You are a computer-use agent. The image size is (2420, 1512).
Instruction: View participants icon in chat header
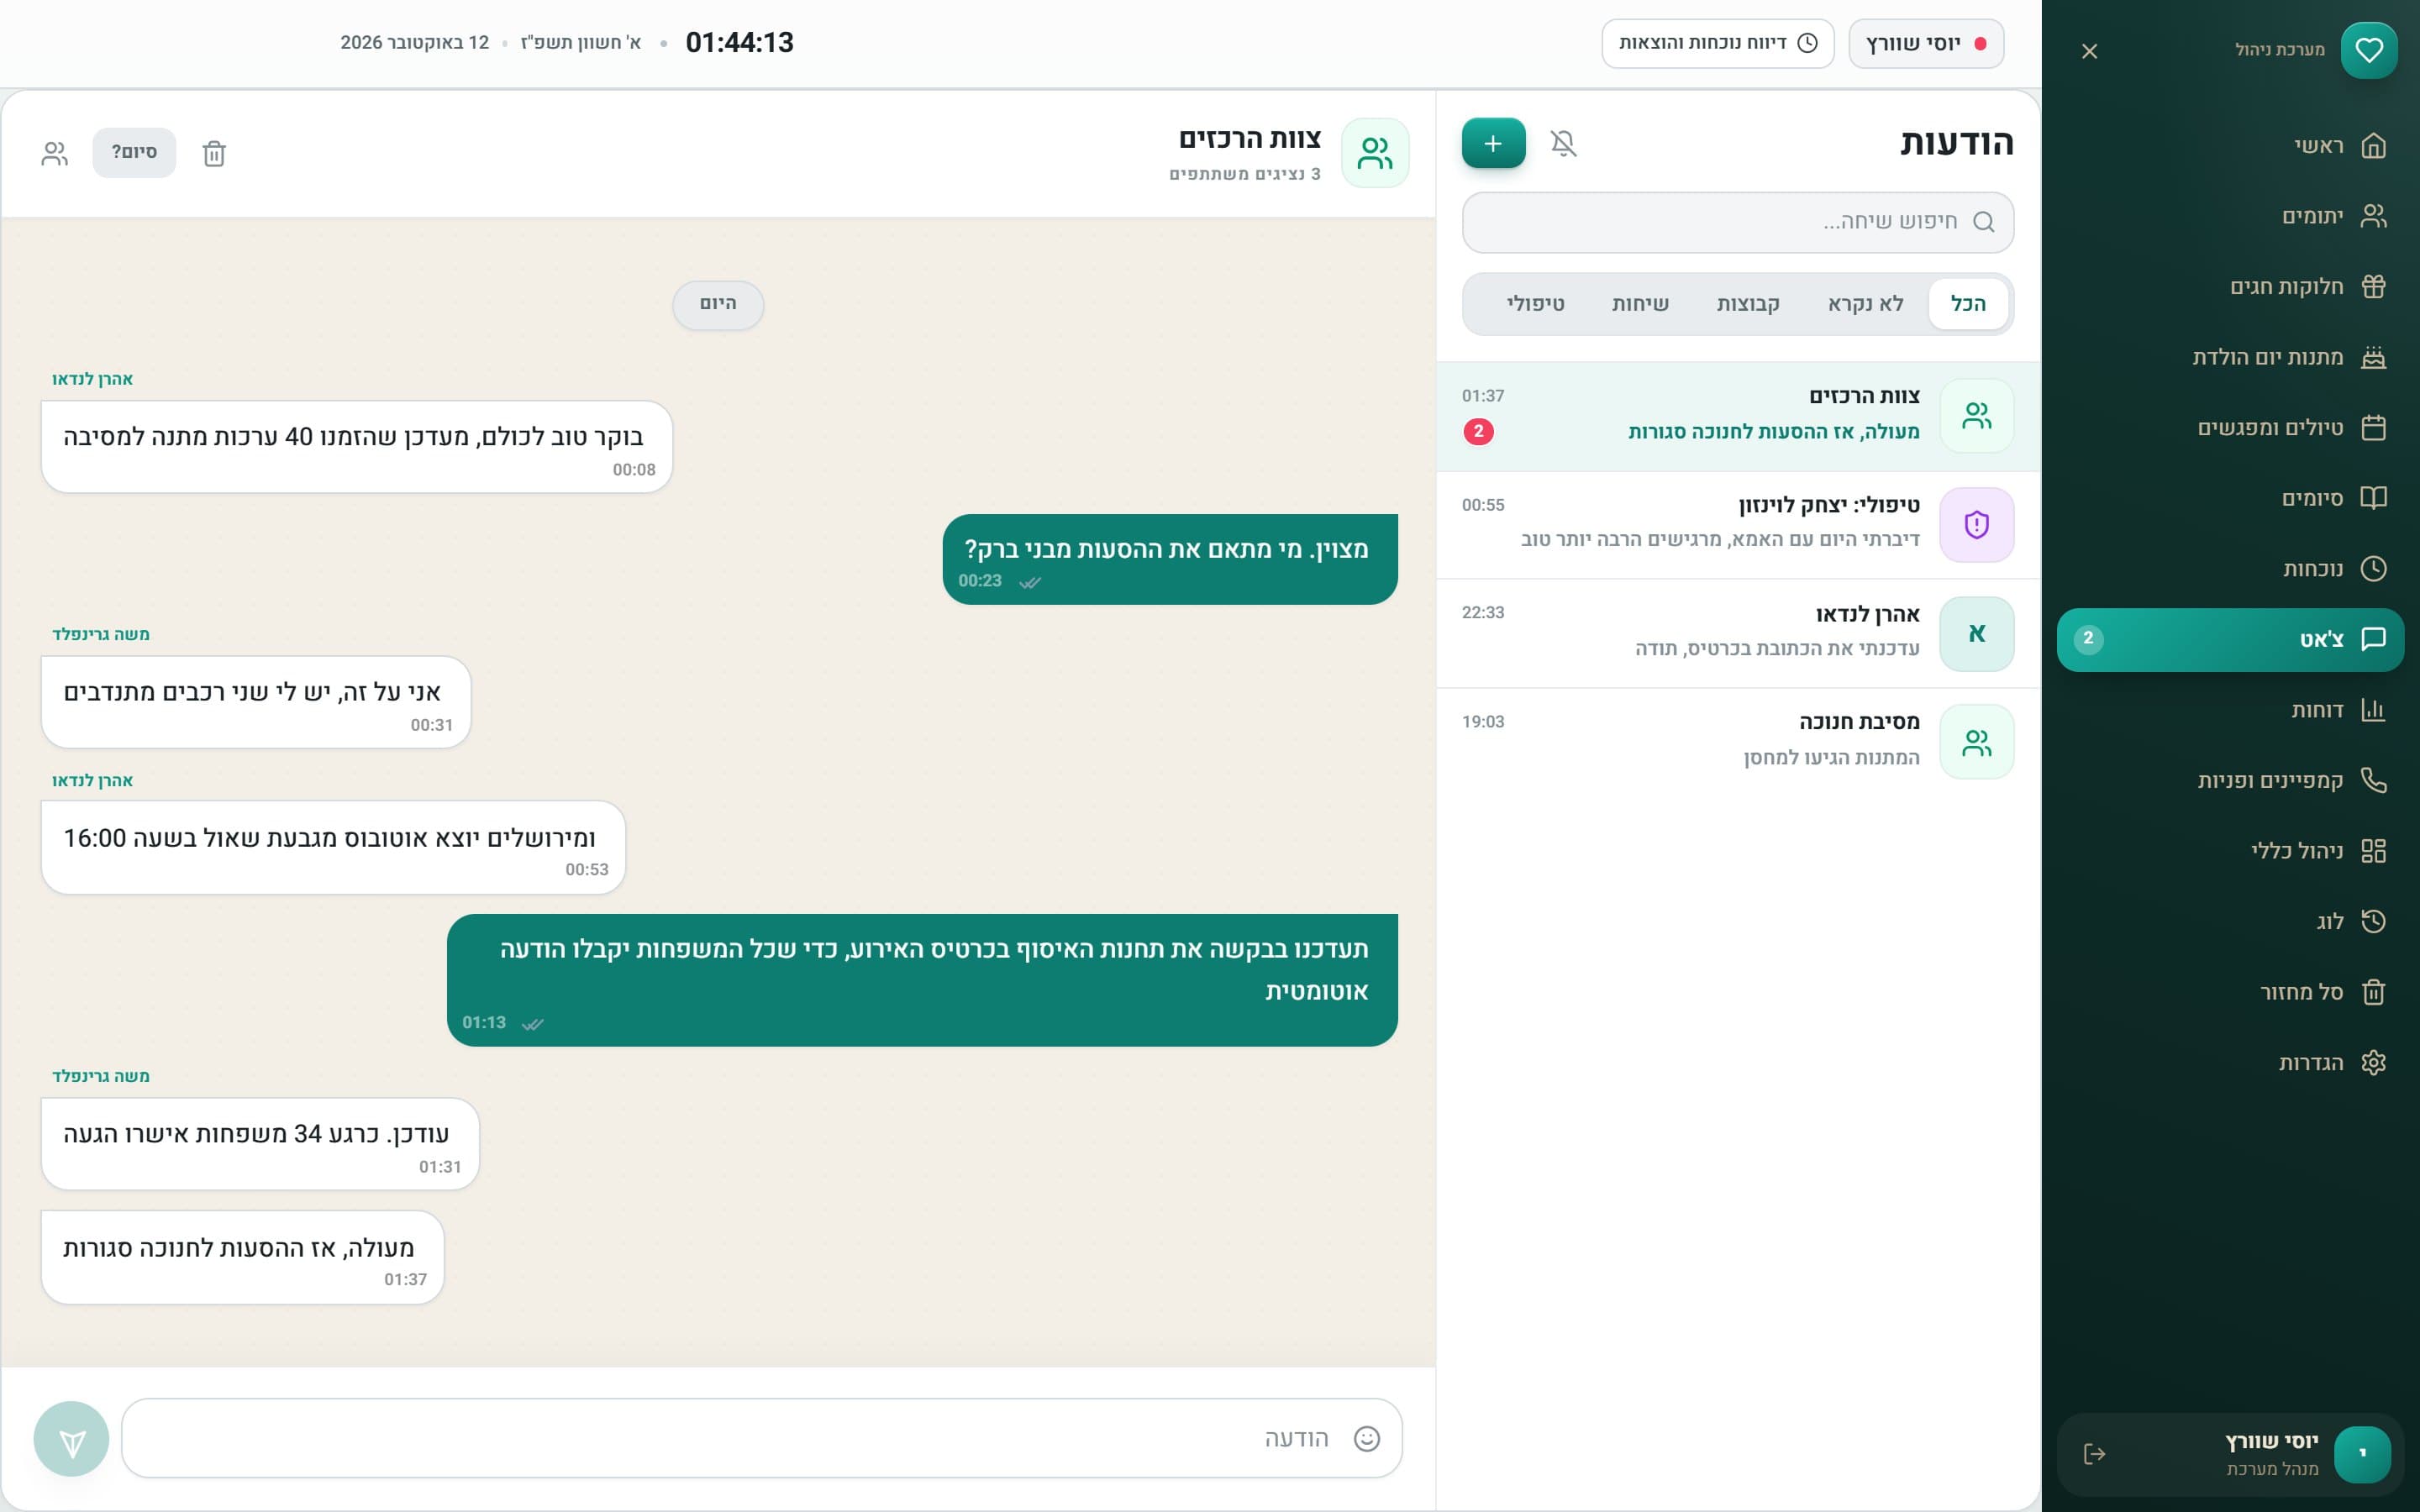(55, 153)
